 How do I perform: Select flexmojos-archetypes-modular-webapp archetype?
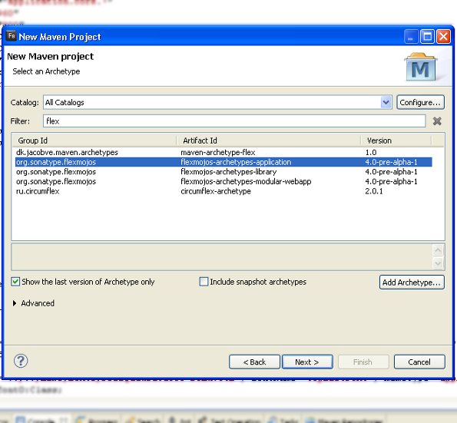[224, 181]
